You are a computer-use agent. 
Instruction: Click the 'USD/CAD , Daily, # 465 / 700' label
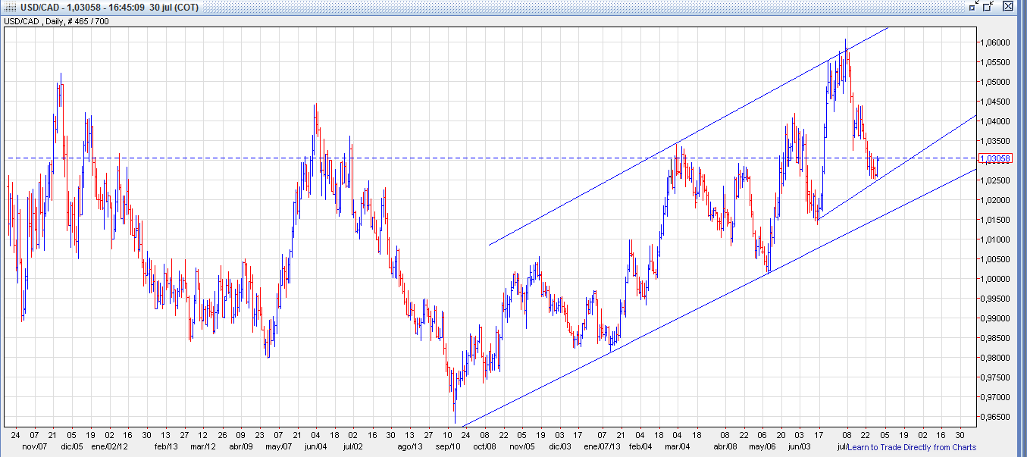pos(57,21)
